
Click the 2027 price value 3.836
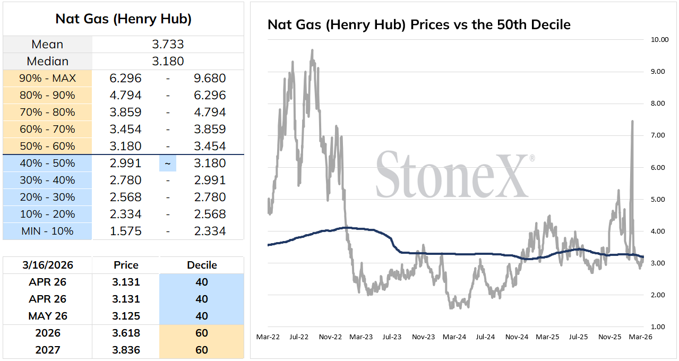click(126, 350)
